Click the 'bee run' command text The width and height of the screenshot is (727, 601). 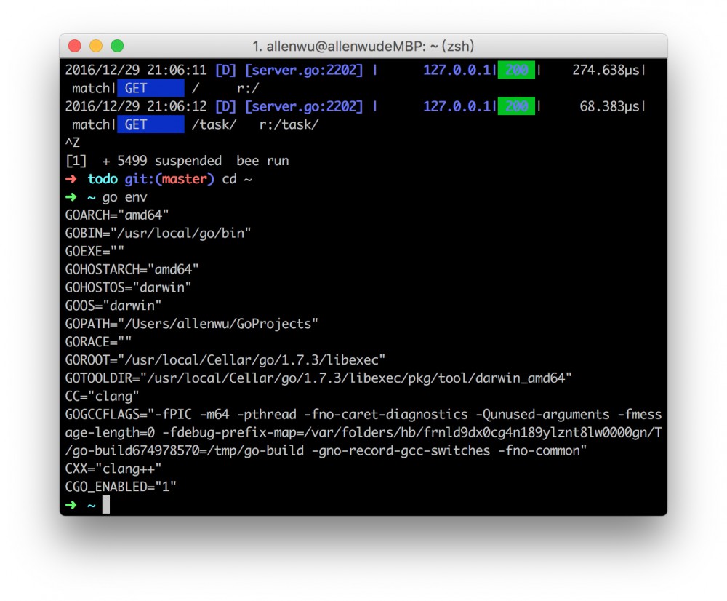[x=262, y=161]
